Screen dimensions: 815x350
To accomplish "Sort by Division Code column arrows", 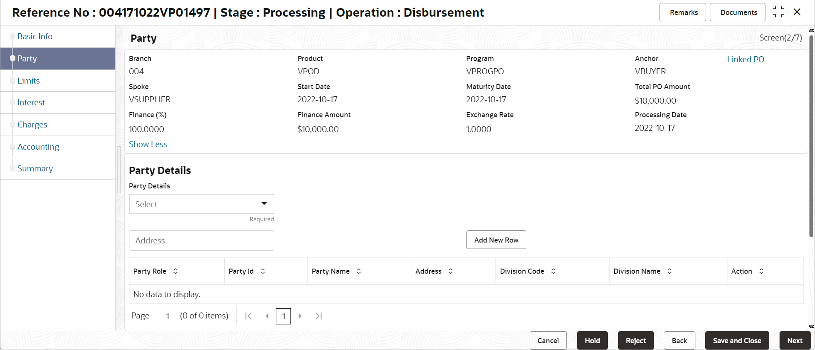I will point(553,271).
